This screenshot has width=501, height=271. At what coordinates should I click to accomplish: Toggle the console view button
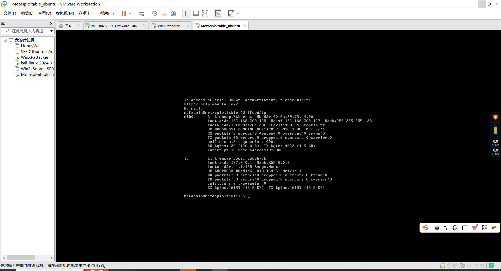(x=218, y=14)
